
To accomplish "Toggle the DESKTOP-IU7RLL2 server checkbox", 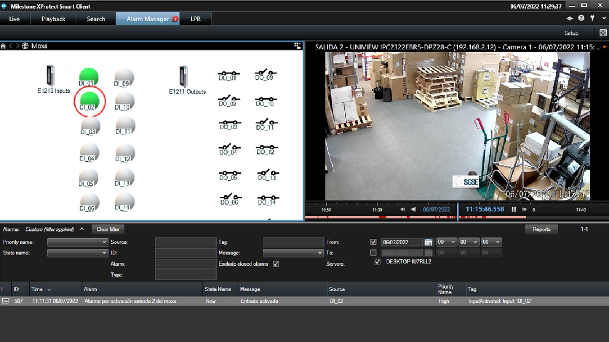I will pyautogui.click(x=377, y=262).
